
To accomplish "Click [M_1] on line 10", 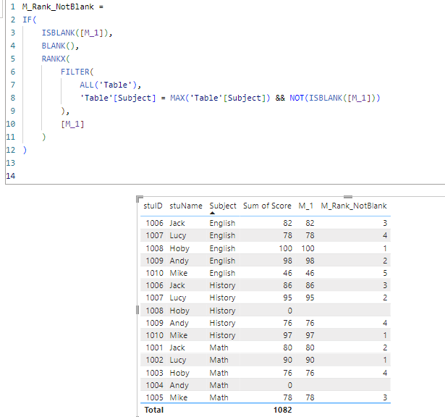I will point(72,124).
